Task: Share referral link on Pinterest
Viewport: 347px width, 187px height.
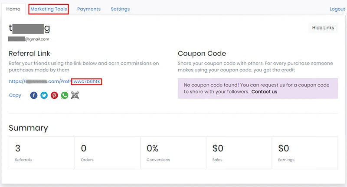Action: click(x=54, y=95)
